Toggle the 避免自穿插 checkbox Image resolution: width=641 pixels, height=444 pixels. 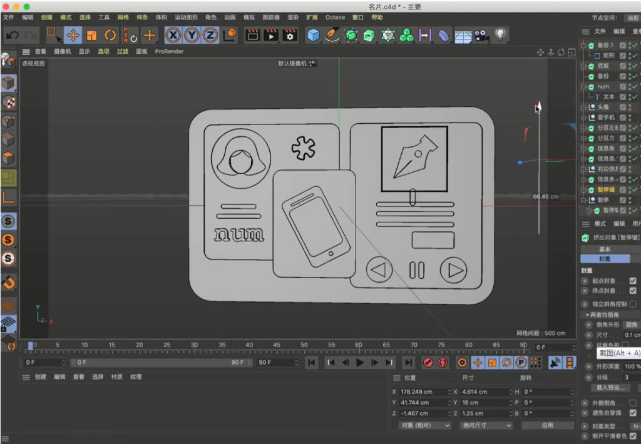(x=633, y=413)
